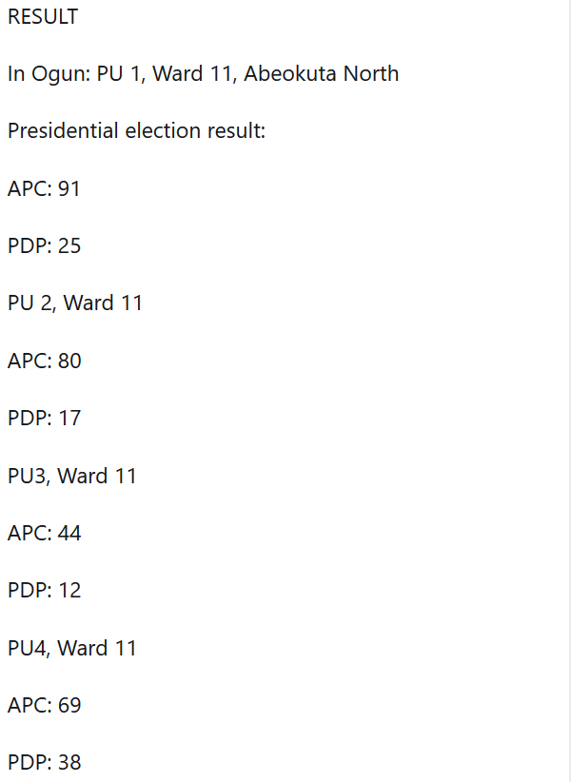The image size is (571, 782).
Task: Click the 'PU4, Ward 11' line
Action: click(x=72, y=649)
